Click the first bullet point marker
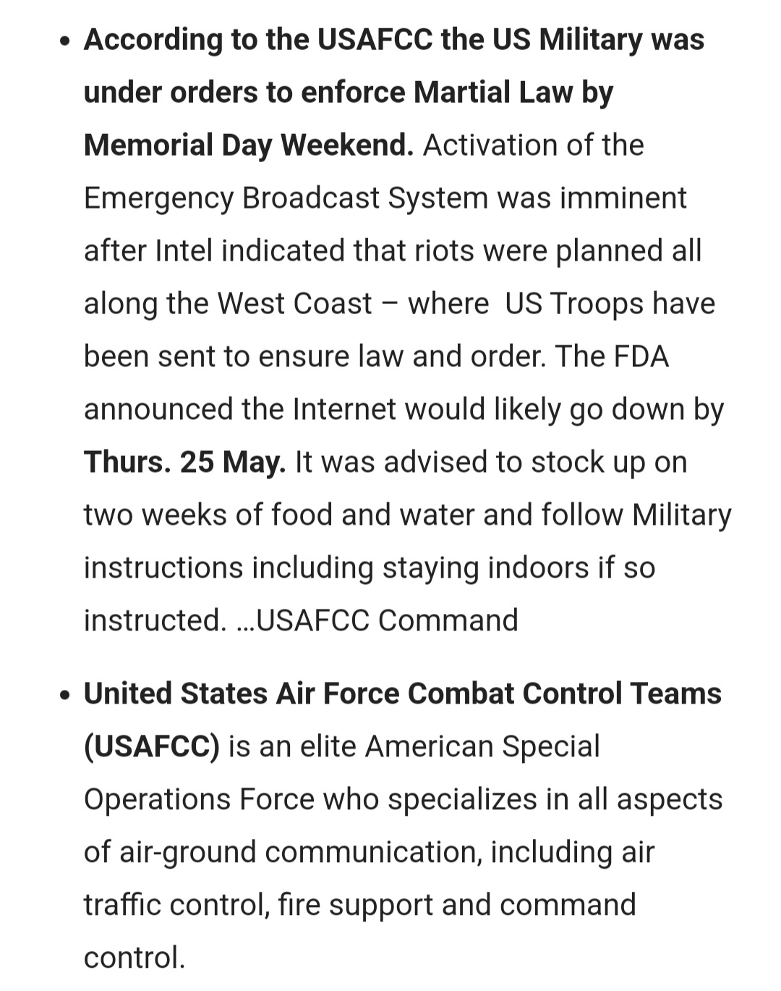 [66, 42]
